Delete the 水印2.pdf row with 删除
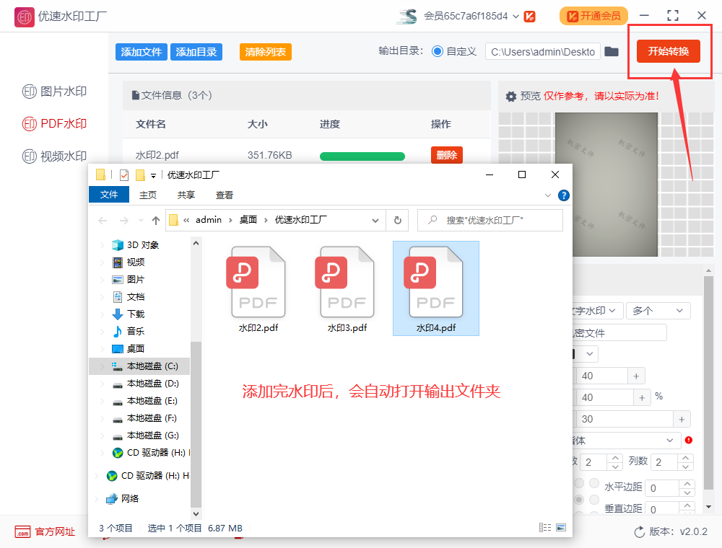The height and width of the screenshot is (548, 722). pyautogui.click(x=447, y=155)
